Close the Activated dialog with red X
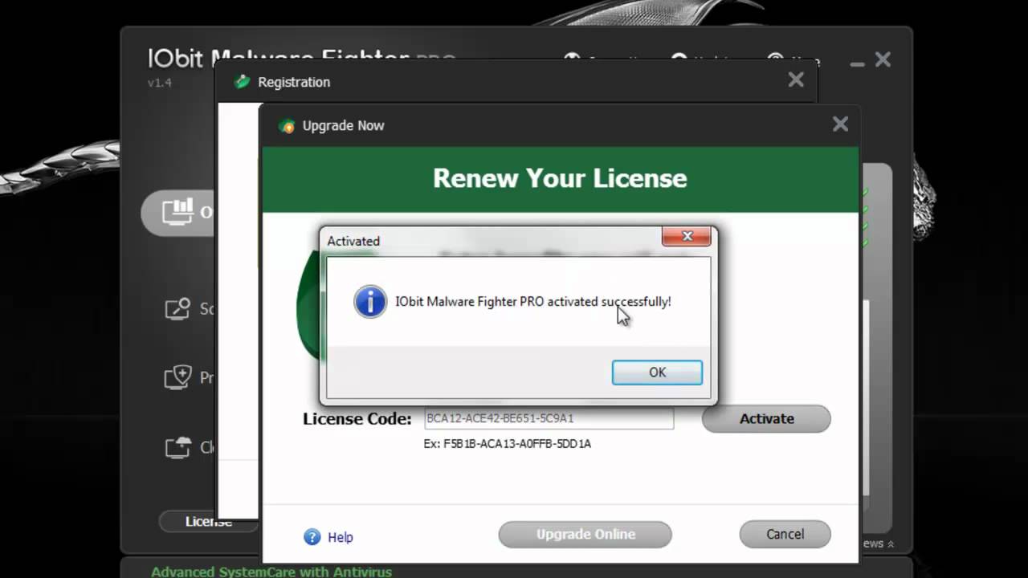The height and width of the screenshot is (578, 1028). tap(687, 236)
